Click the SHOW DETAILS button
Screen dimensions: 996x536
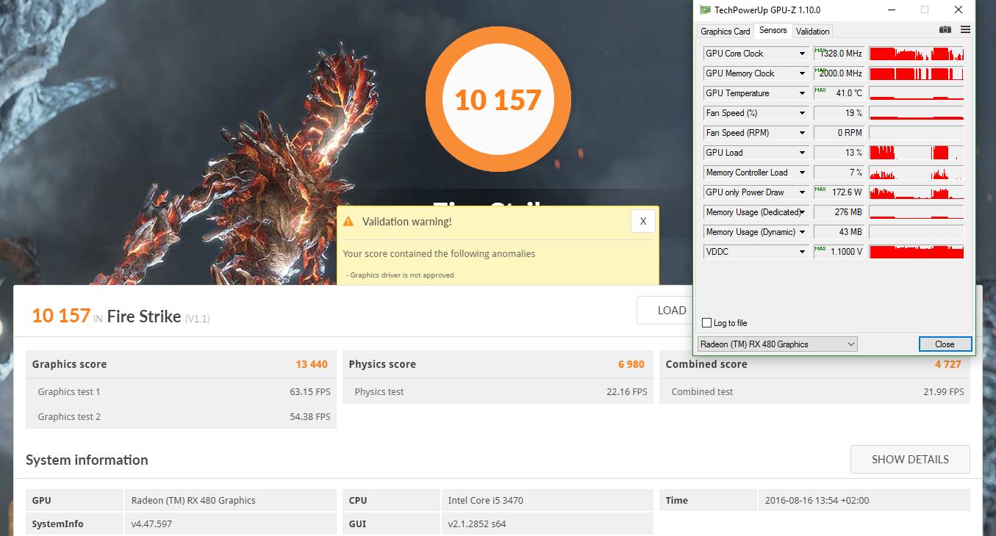pyautogui.click(x=910, y=460)
